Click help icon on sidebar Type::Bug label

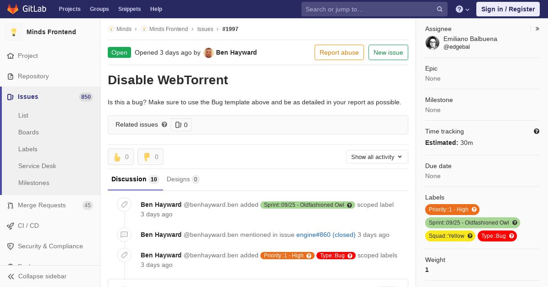point(511,236)
